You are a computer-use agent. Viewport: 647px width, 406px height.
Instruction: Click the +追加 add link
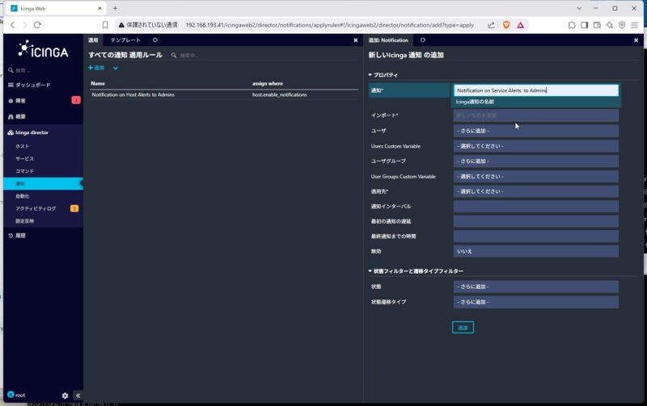pos(96,68)
